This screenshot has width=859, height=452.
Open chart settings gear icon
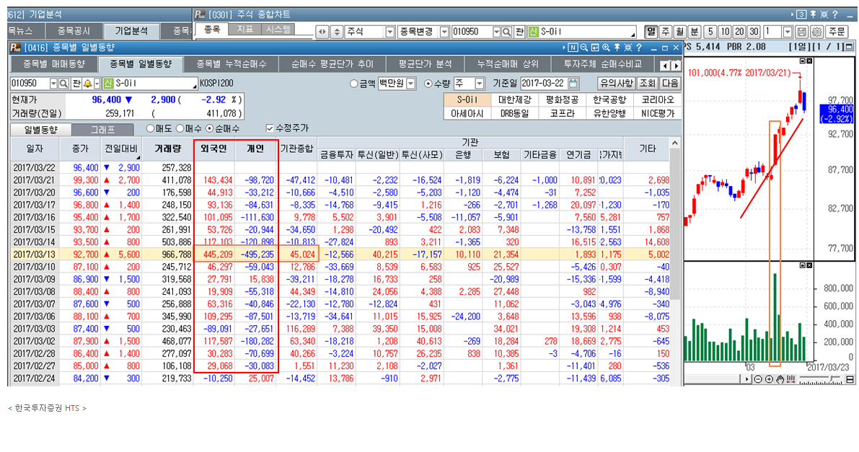(x=817, y=31)
